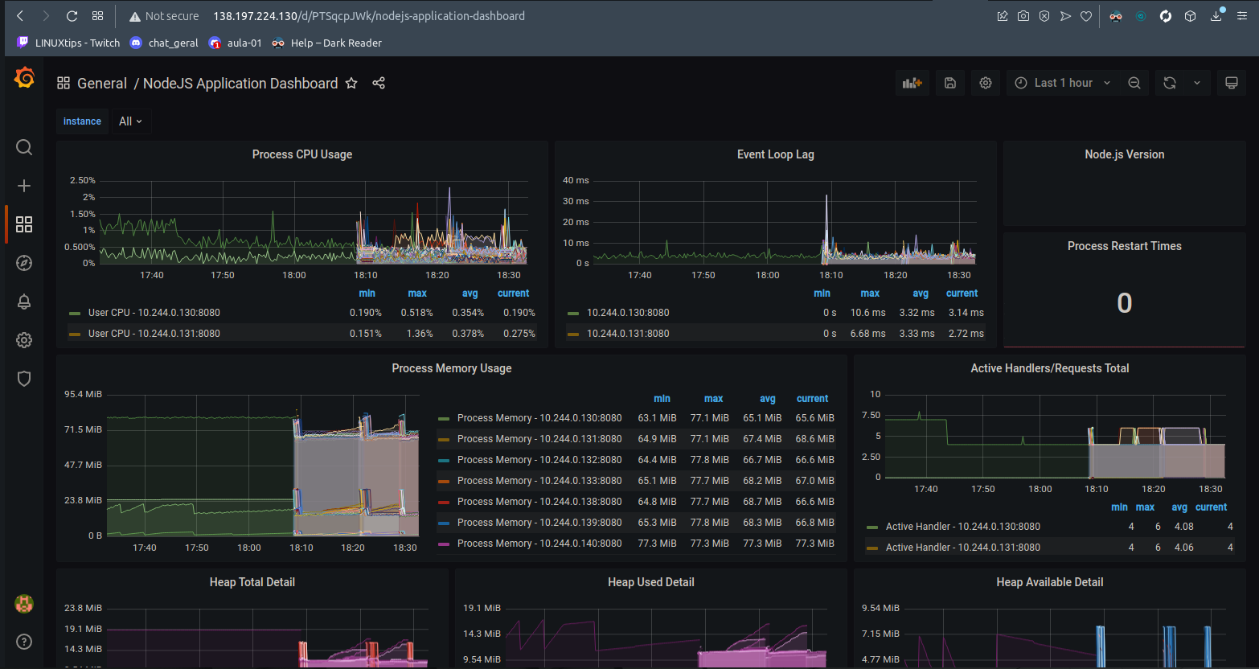The width and height of the screenshot is (1259, 669).
Task: Open the Configuration gear icon in sidebar
Action: (x=24, y=340)
